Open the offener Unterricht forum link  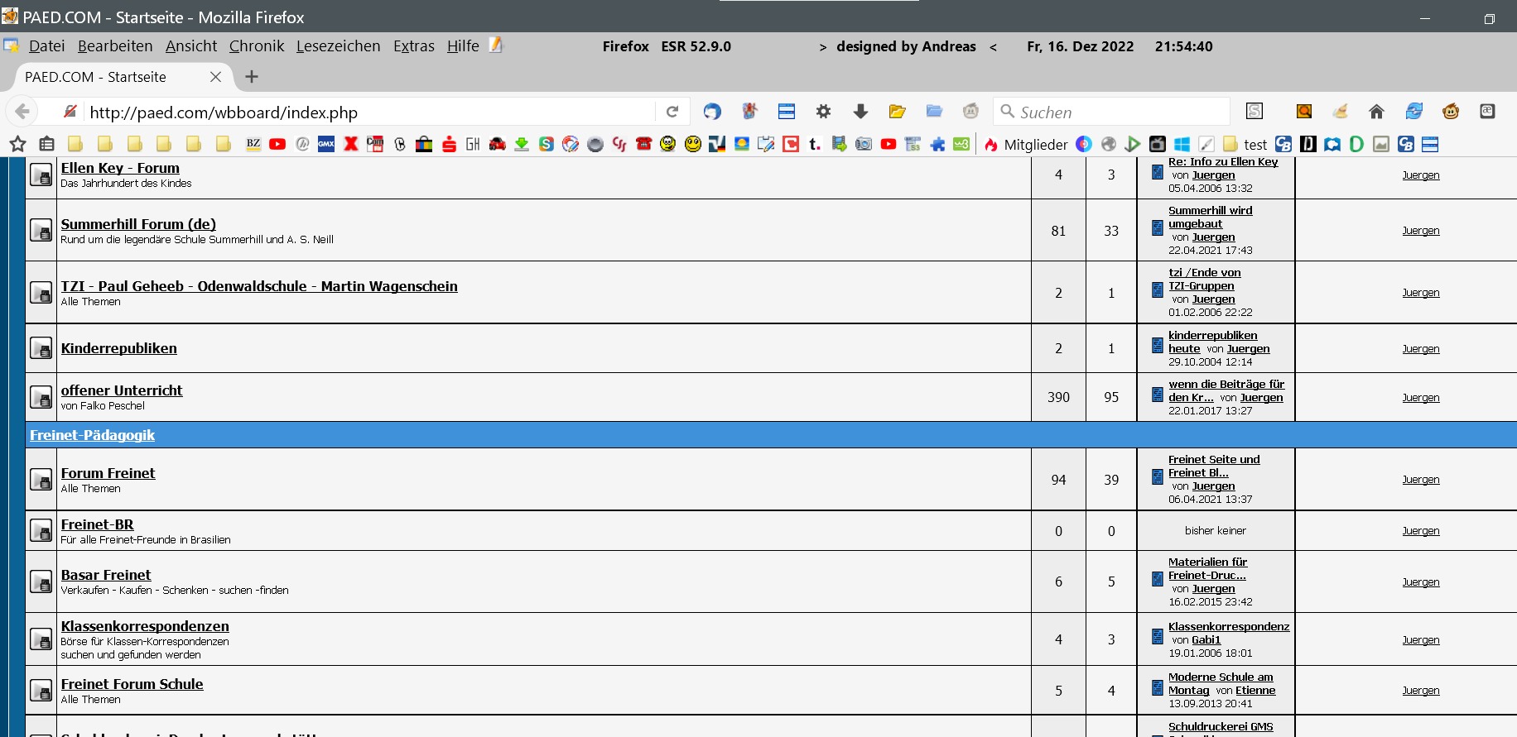[122, 390]
